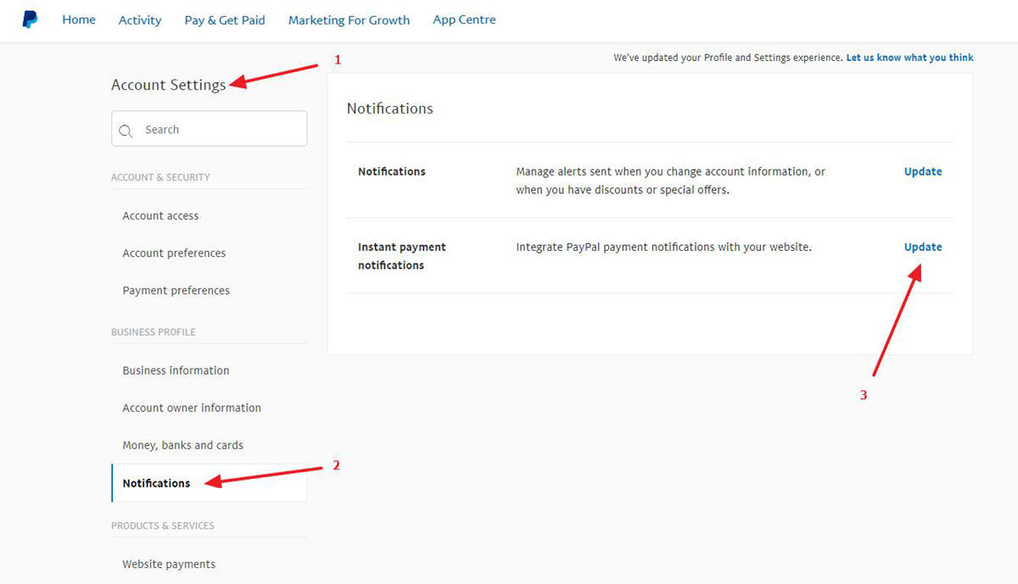
Task: Click the search magnifier icon
Action: pyautogui.click(x=126, y=131)
